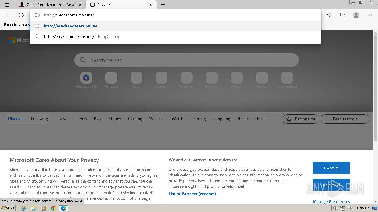Select the Discover feed tab
The width and height of the screenshot is (378, 212).
coord(16,119)
